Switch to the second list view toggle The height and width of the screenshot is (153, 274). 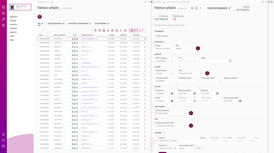pyautogui.click(x=142, y=30)
